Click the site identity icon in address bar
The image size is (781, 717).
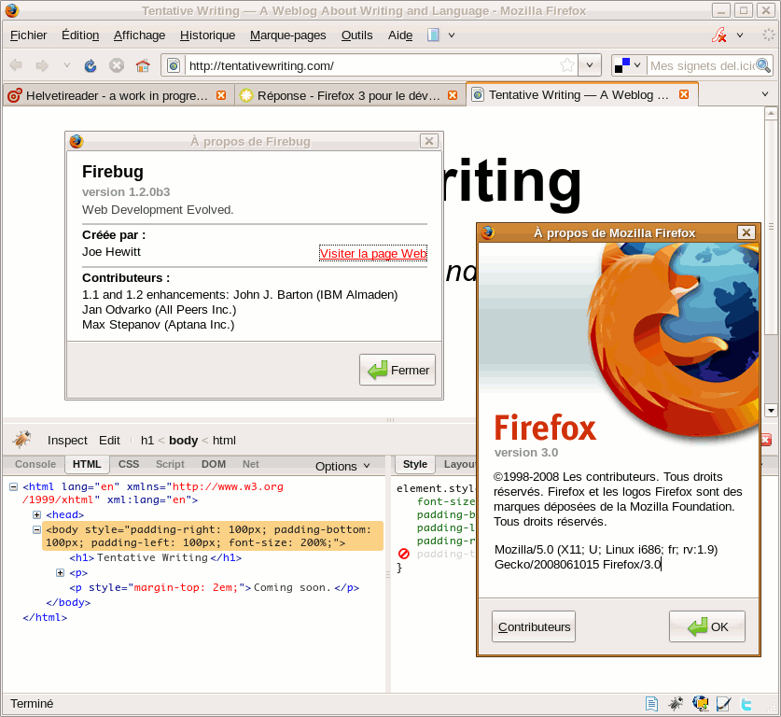click(x=174, y=65)
